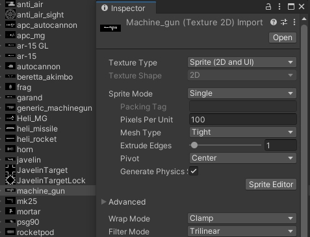
Task: Click the rocketpod sprite icon
Action: (10, 232)
